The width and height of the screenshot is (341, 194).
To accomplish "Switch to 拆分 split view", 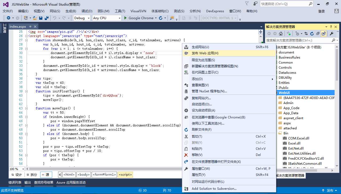I will pos(32,175).
